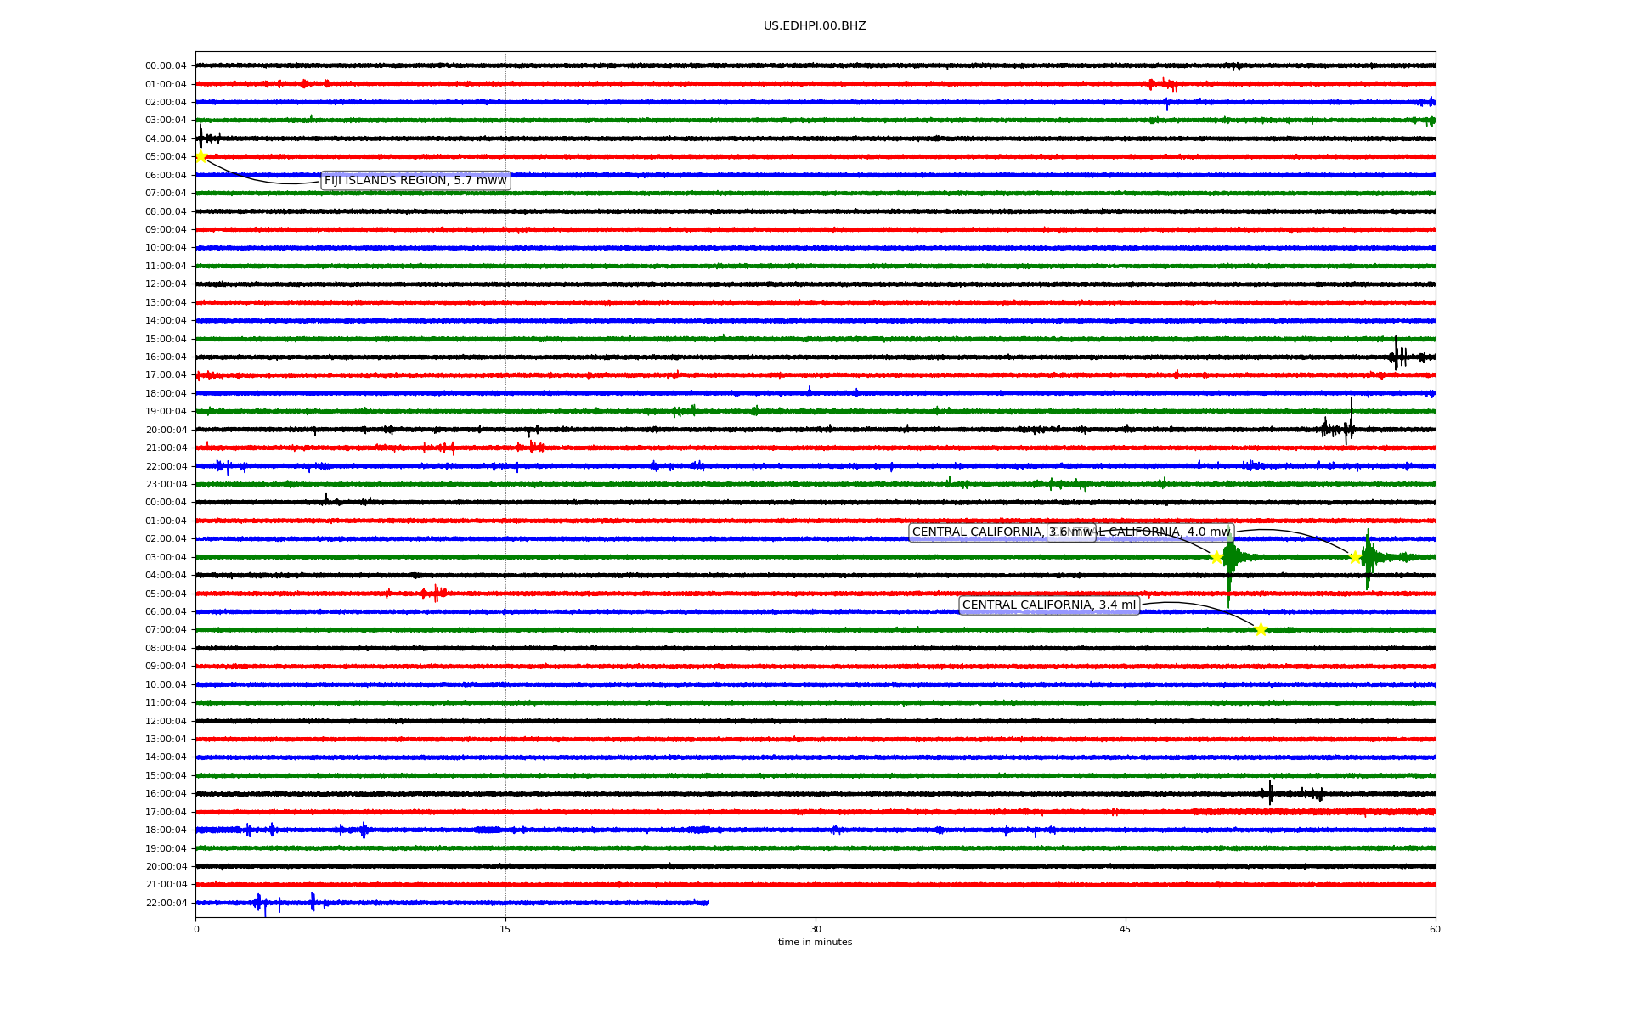Viewport: 1631px width, 1019px height.
Task: Click the 15 tick label on the x-axis
Action: 505,929
